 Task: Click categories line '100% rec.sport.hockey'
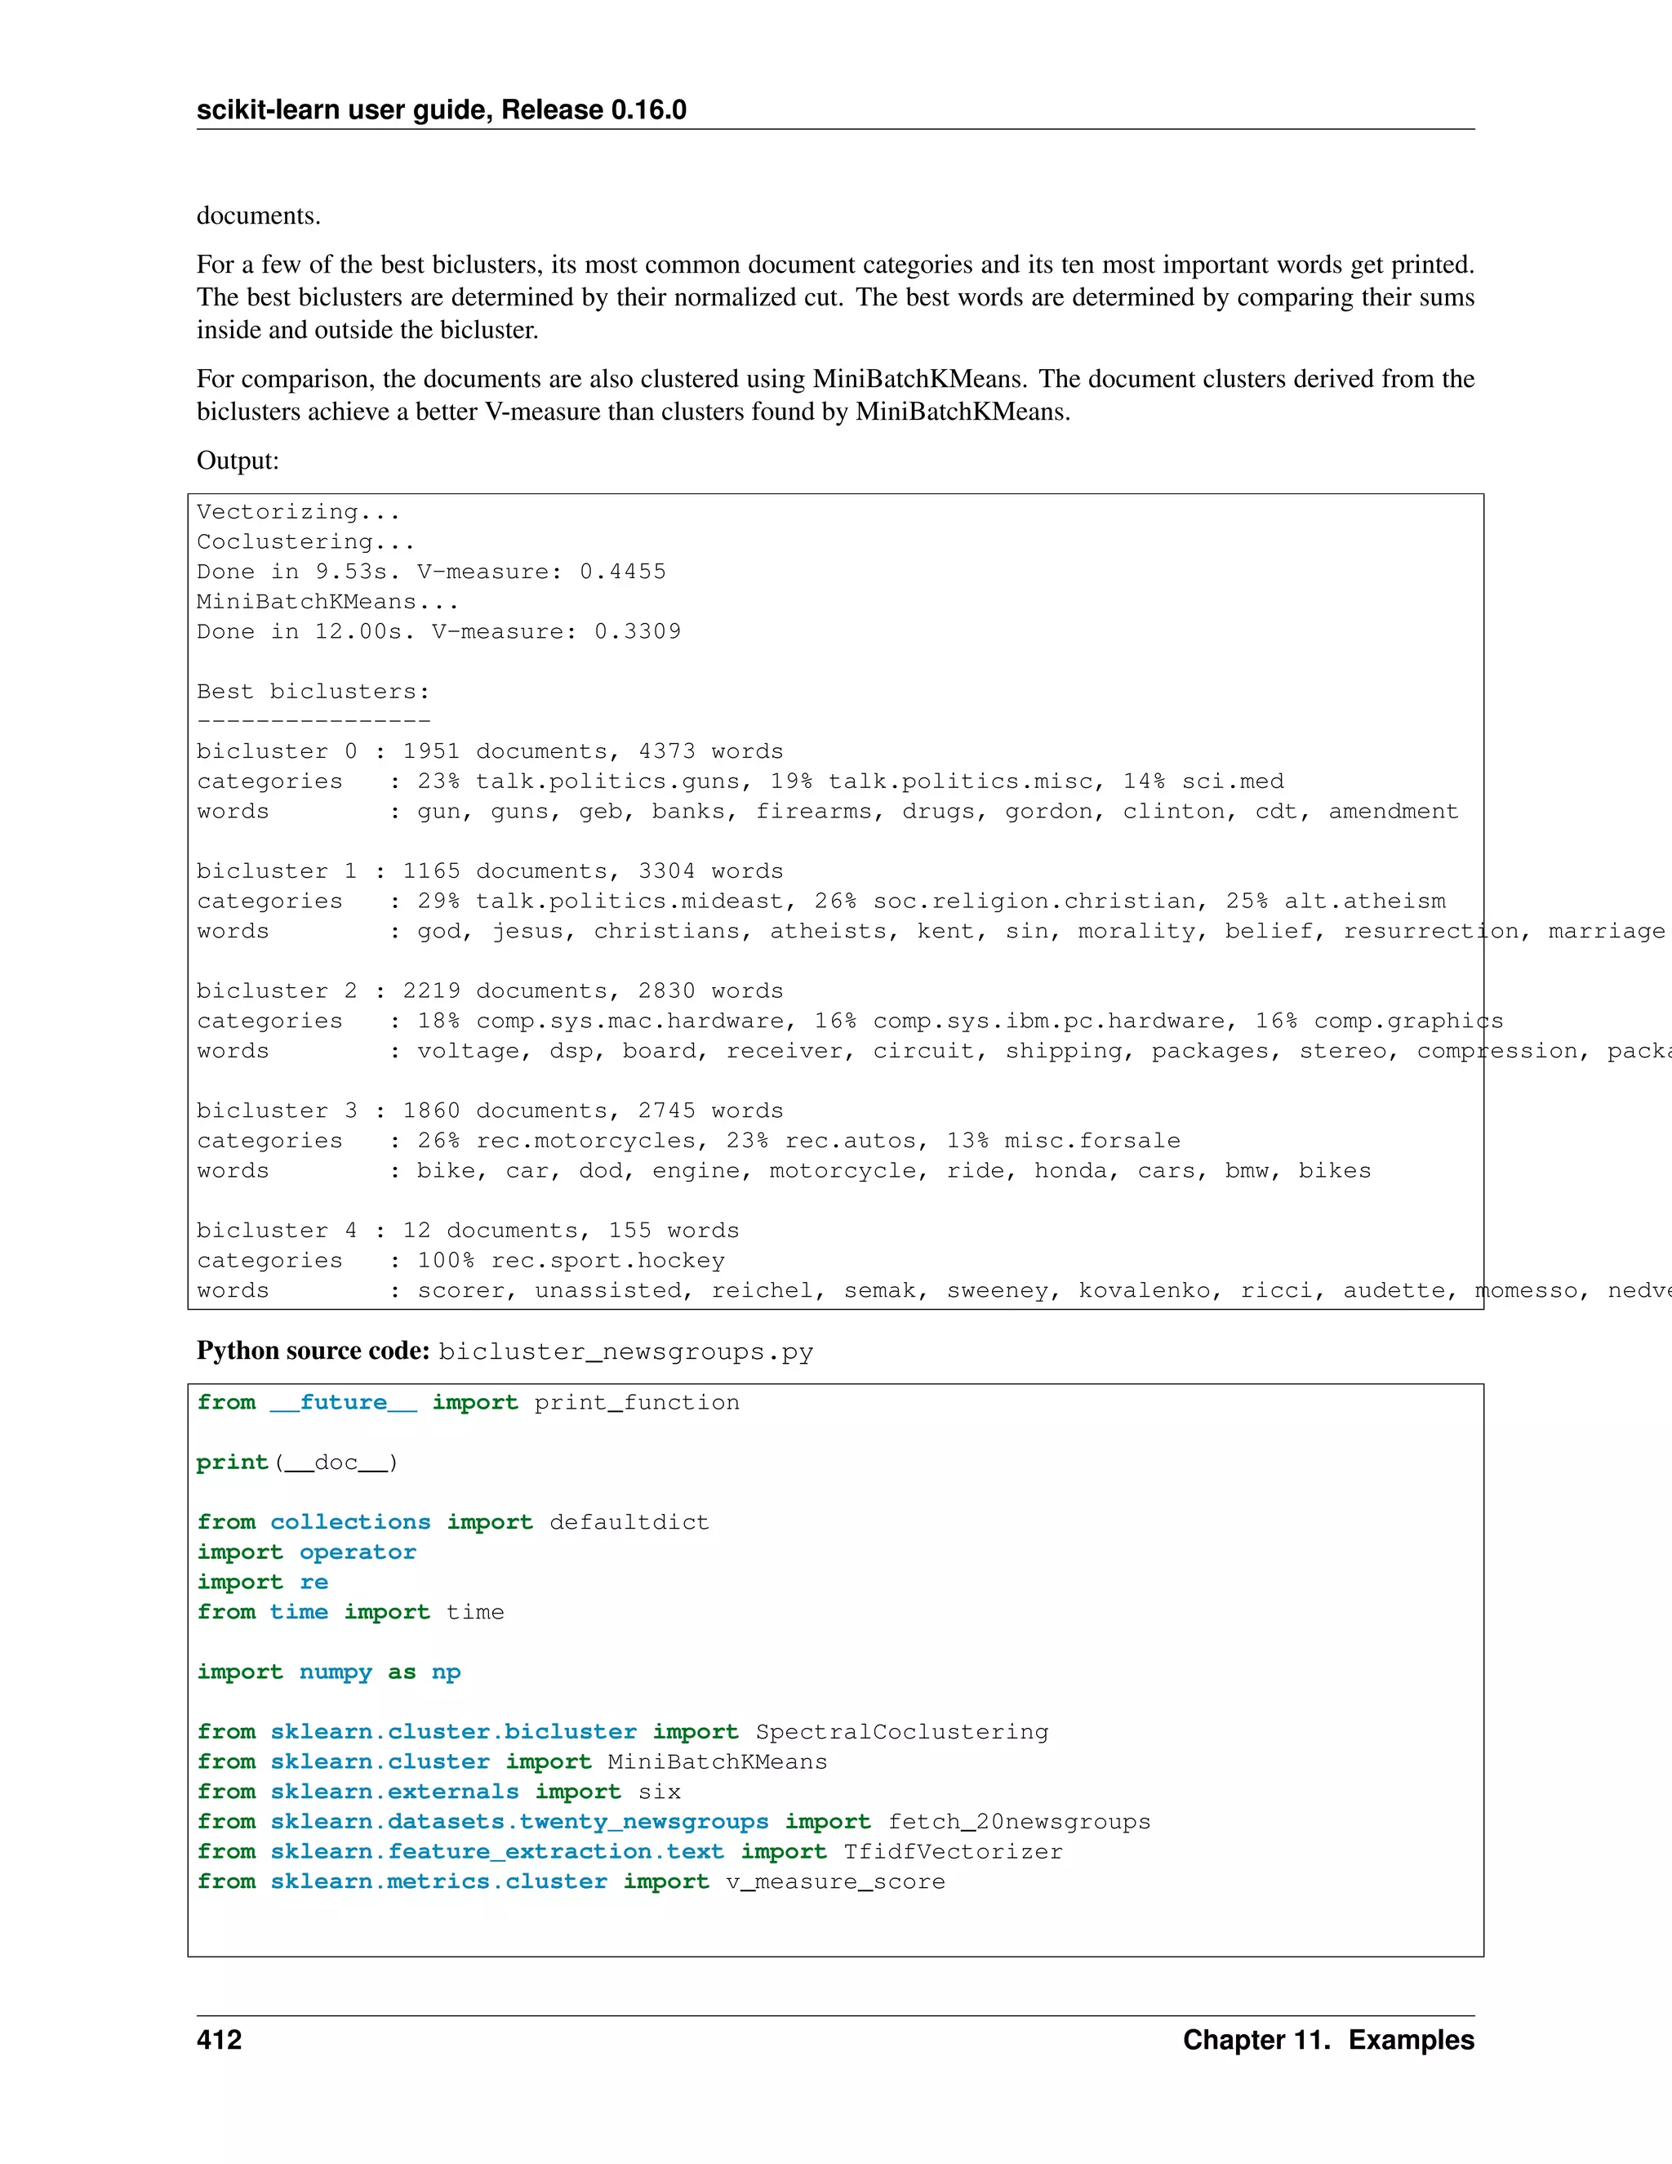460,1260
